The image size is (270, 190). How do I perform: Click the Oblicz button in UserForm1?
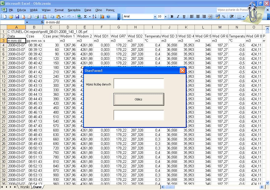[x=139, y=99]
